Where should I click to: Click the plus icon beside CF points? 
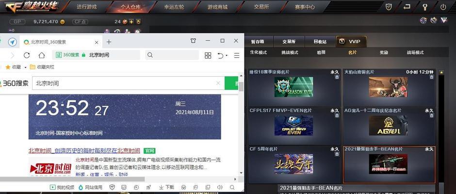coord(131,21)
